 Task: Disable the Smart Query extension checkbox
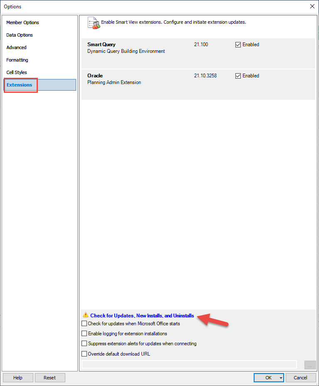[238, 45]
